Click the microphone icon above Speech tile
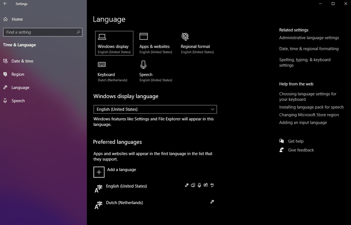 pos(143,65)
